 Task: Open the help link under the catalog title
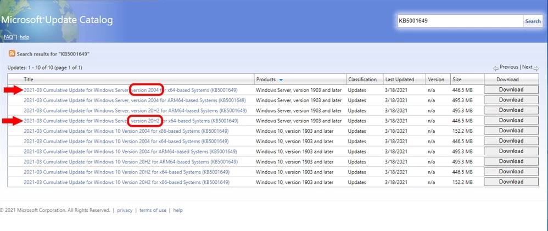(x=25, y=37)
